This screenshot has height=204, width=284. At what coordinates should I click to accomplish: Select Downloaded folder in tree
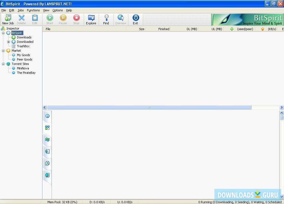[25, 42]
